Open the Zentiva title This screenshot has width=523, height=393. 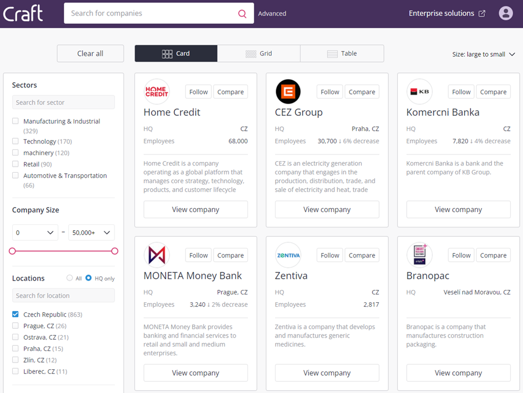pyautogui.click(x=291, y=276)
